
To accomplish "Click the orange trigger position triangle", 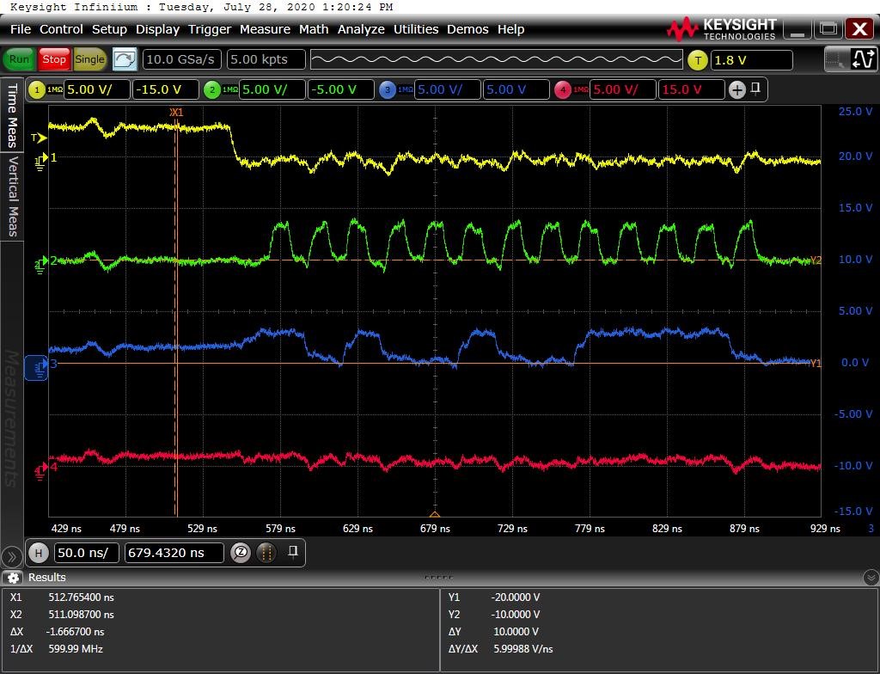I will [435, 514].
